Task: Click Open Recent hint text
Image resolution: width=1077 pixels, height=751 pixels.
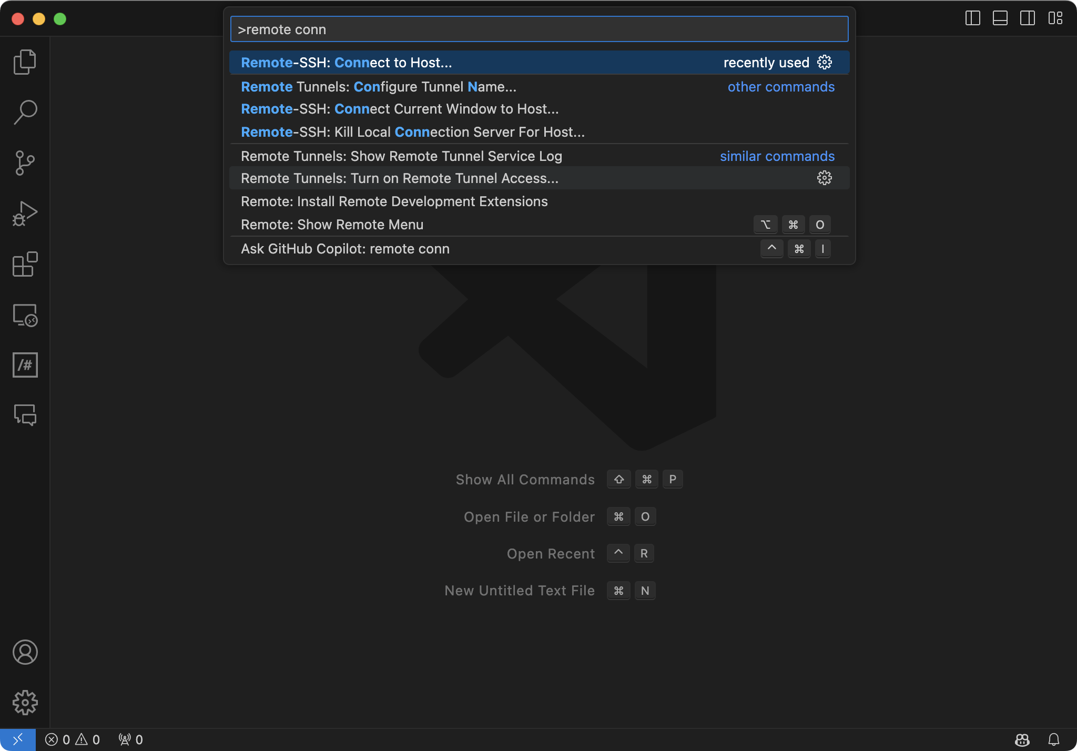Action: click(x=551, y=554)
